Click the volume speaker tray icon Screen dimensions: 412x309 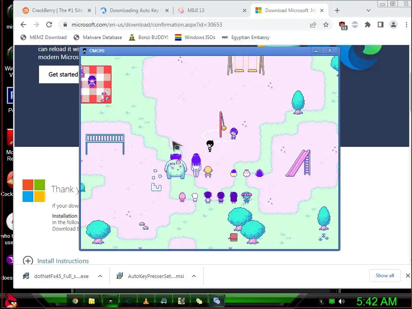(x=342, y=301)
